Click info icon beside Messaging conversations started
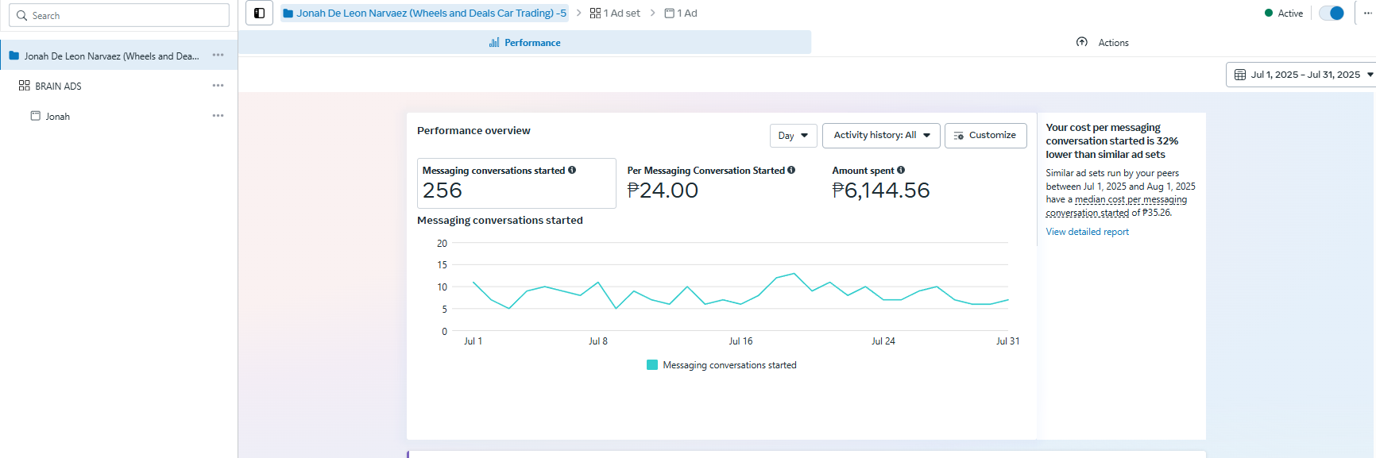 [572, 170]
